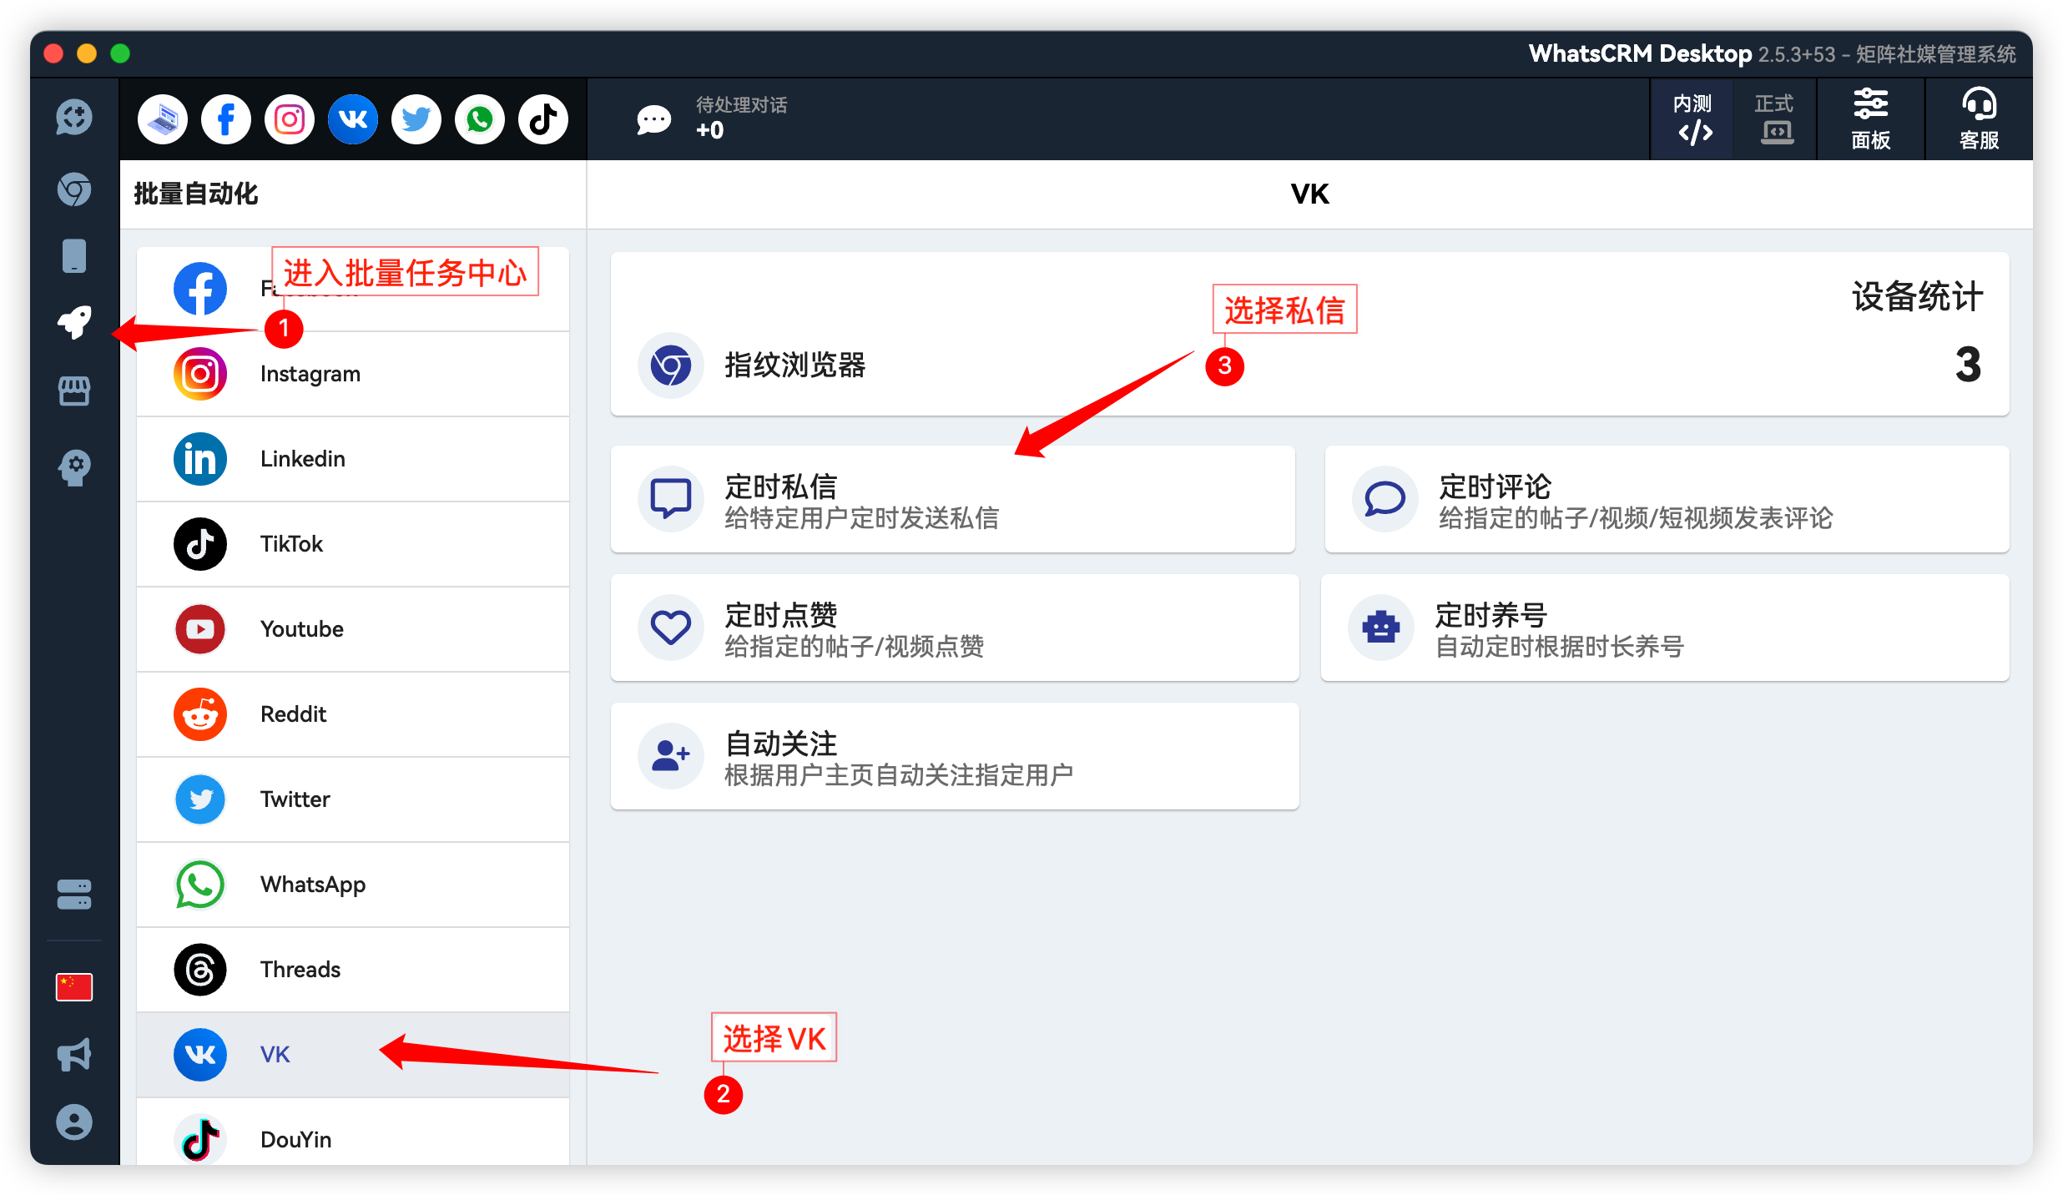This screenshot has height=1195, width=2063.
Task: Open 定时私信 scheduled private message task
Action: (x=953, y=498)
